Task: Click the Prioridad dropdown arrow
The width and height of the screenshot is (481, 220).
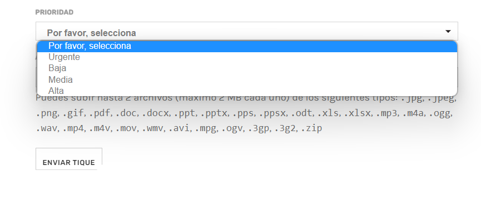Action: tap(448, 32)
